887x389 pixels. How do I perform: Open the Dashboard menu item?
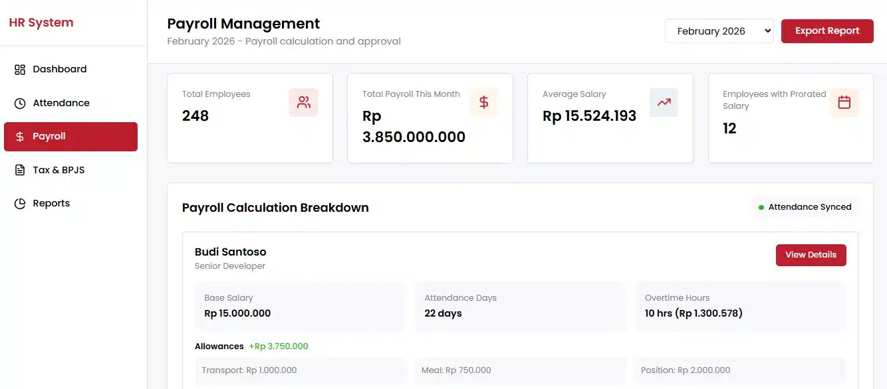59,69
